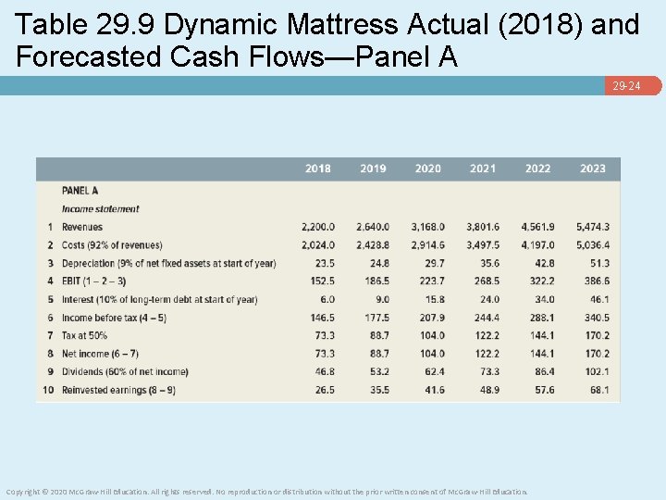This screenshot has height=500, width=666.
Task: Select the 2018 column header
Action: pos(317,169)
